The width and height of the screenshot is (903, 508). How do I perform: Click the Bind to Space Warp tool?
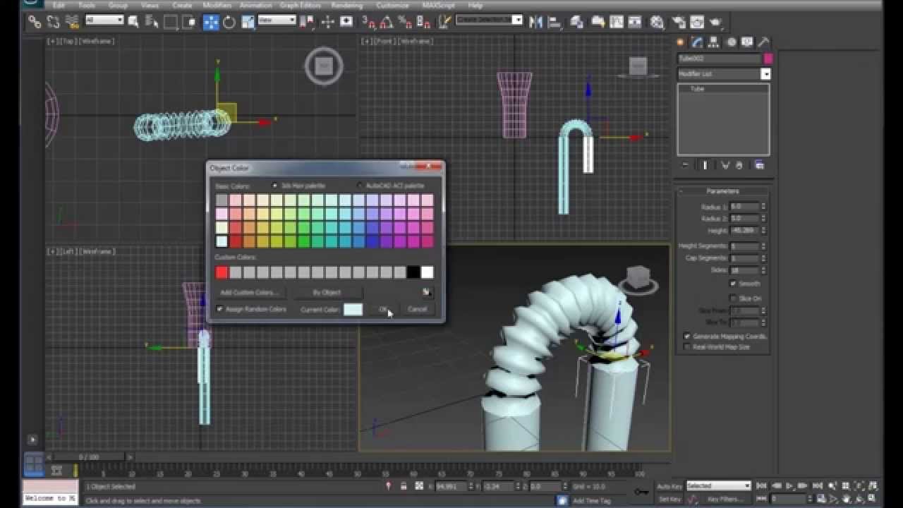tap(72, 22)
